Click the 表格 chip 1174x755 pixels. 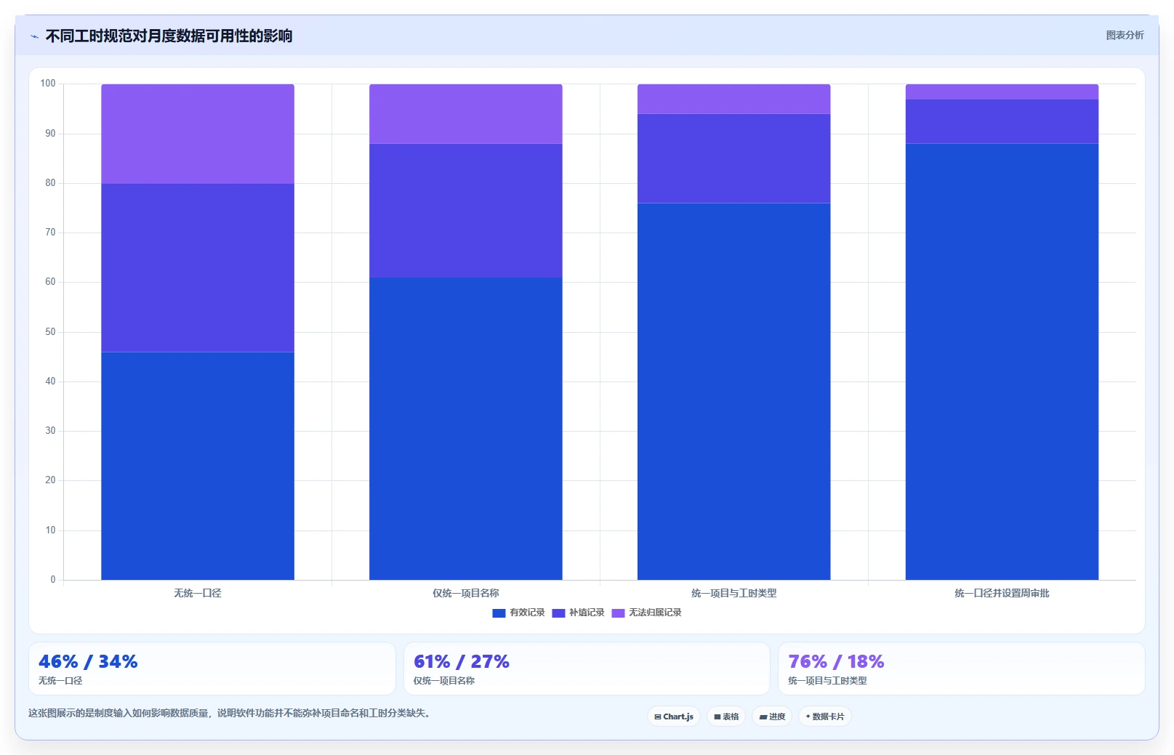coord(726,716)
